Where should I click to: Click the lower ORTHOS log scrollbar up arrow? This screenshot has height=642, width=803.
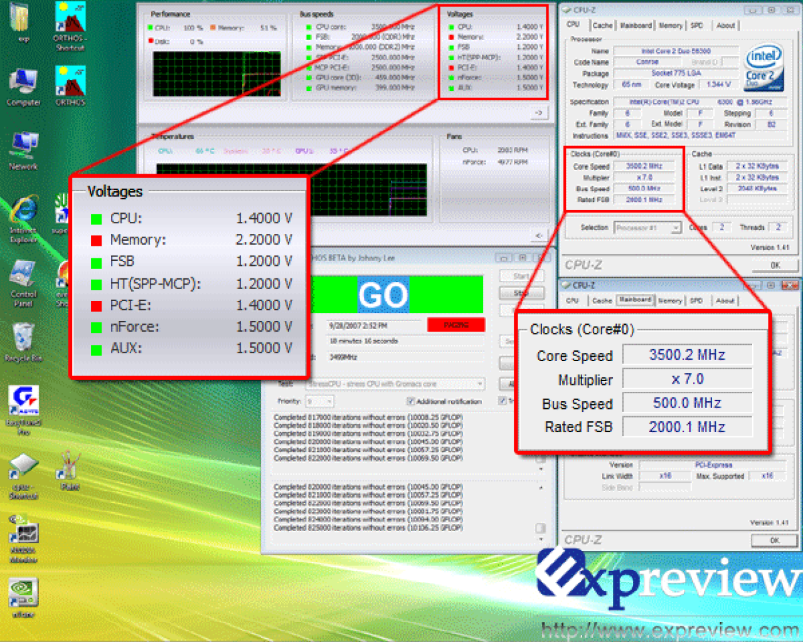click(x=541, y=487)
